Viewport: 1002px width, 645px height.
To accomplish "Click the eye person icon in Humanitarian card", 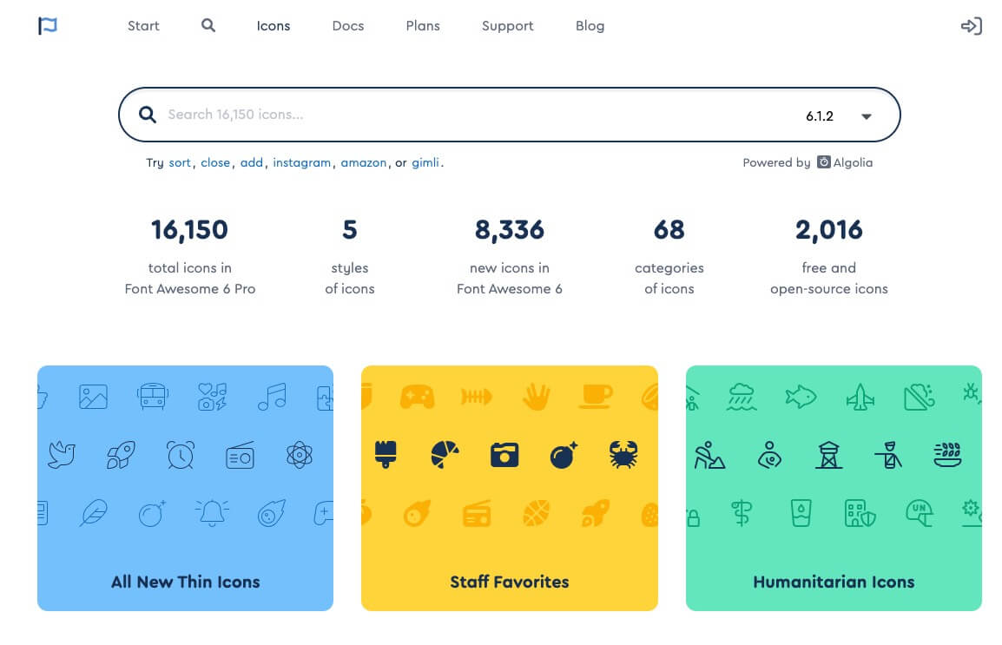I will [x=769, y=456].
